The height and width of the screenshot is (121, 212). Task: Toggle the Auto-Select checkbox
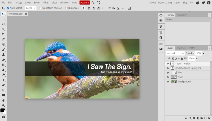[x=8, y=8]
